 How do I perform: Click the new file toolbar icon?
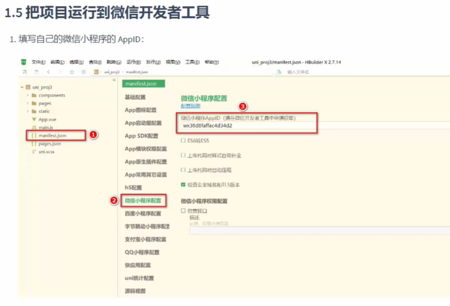coord(25,72)
